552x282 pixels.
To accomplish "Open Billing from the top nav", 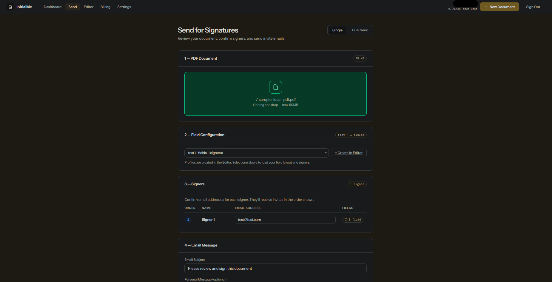I will click(x=105, y=7).
